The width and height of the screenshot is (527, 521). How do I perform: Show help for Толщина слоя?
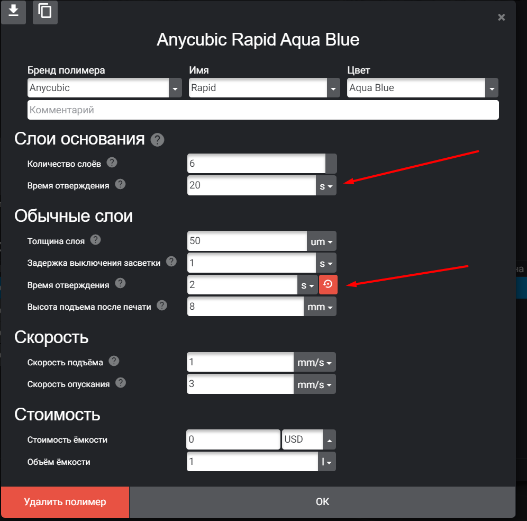click(95, 240)
